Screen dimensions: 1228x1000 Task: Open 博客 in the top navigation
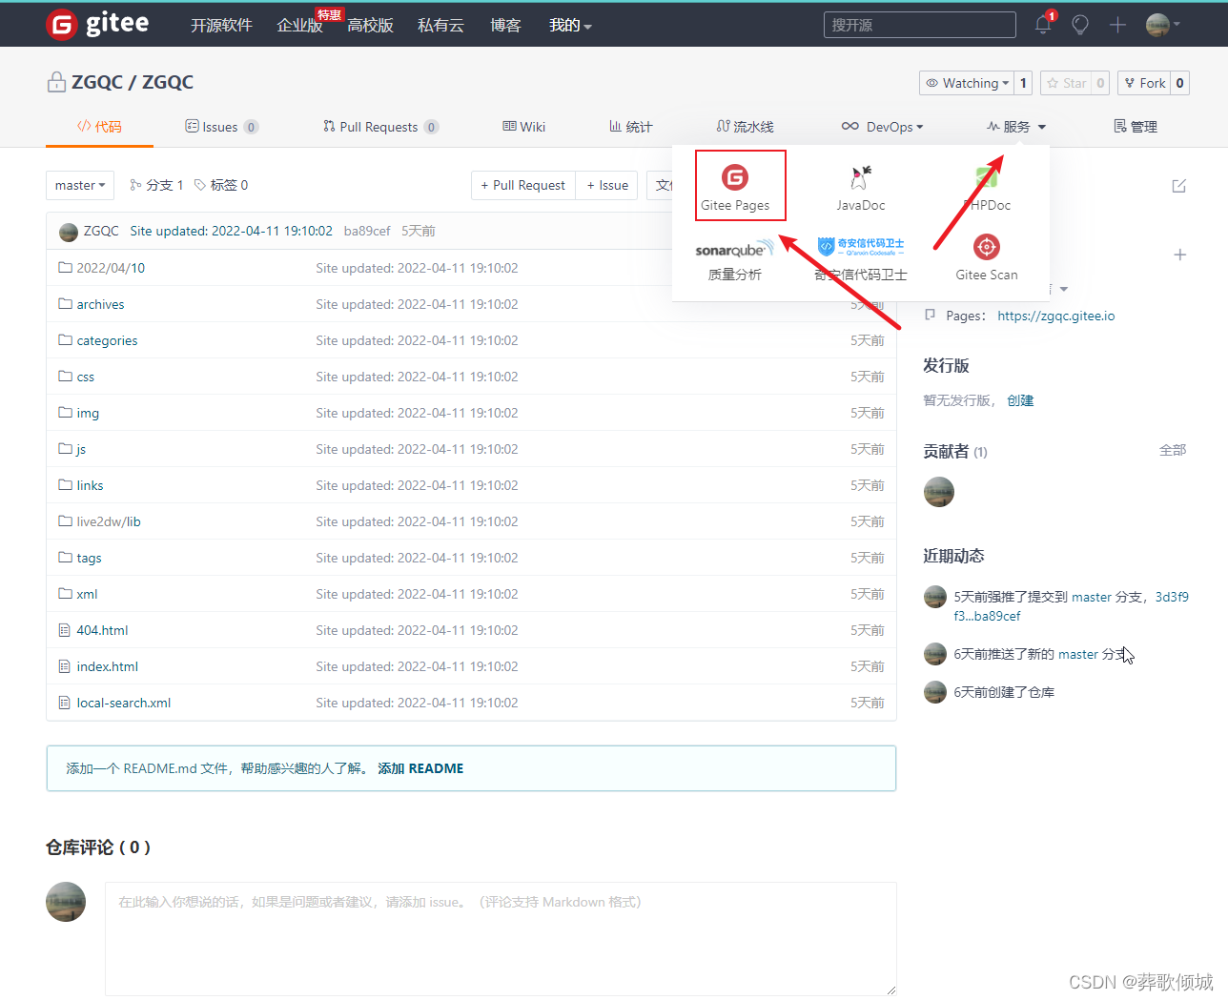click(x=505, y=25)
